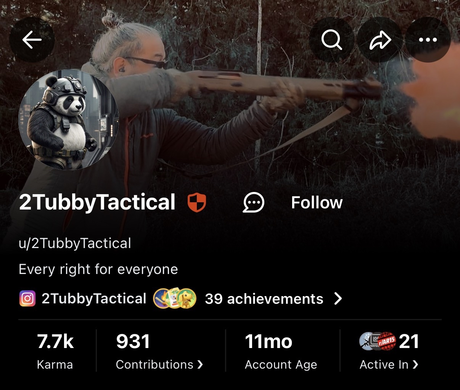Expand the 39 achievements chevron
Screen dimensions: 460x390
(x=338, y=299)
